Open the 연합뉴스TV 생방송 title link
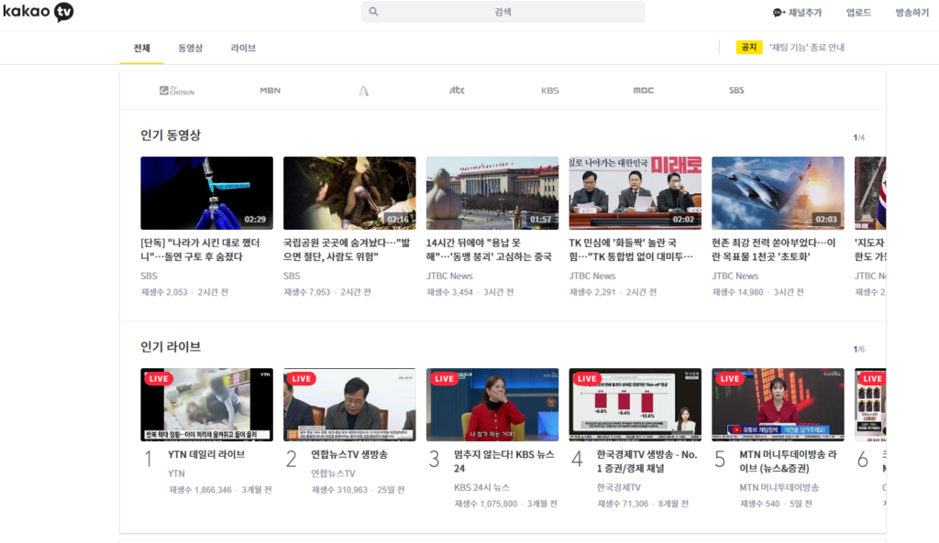Screen dimensions: 939x543 click(349, 454)
